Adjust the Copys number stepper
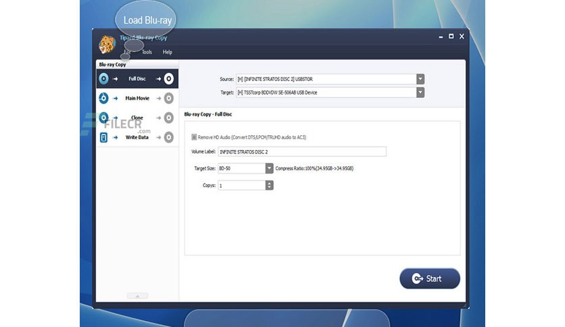Screen dimensions: 565x327 pyautogui.click(x=269, y=185)
